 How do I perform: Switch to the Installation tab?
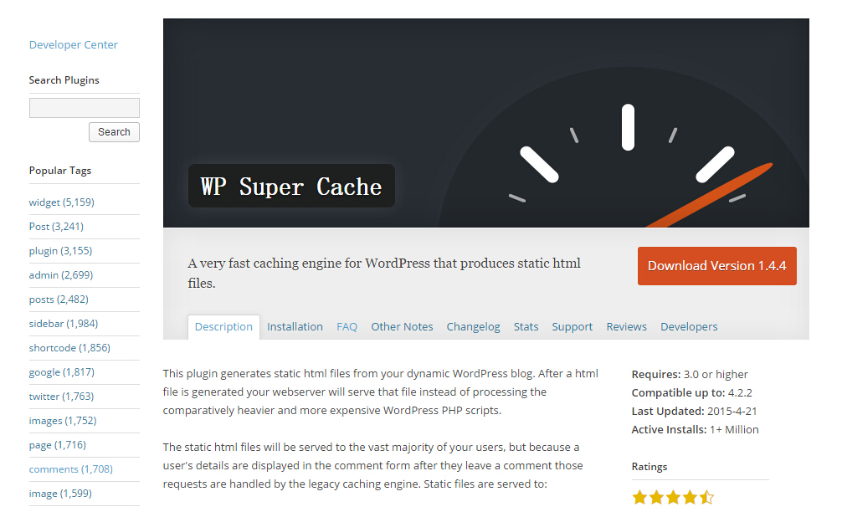click(x=295, y=327)
